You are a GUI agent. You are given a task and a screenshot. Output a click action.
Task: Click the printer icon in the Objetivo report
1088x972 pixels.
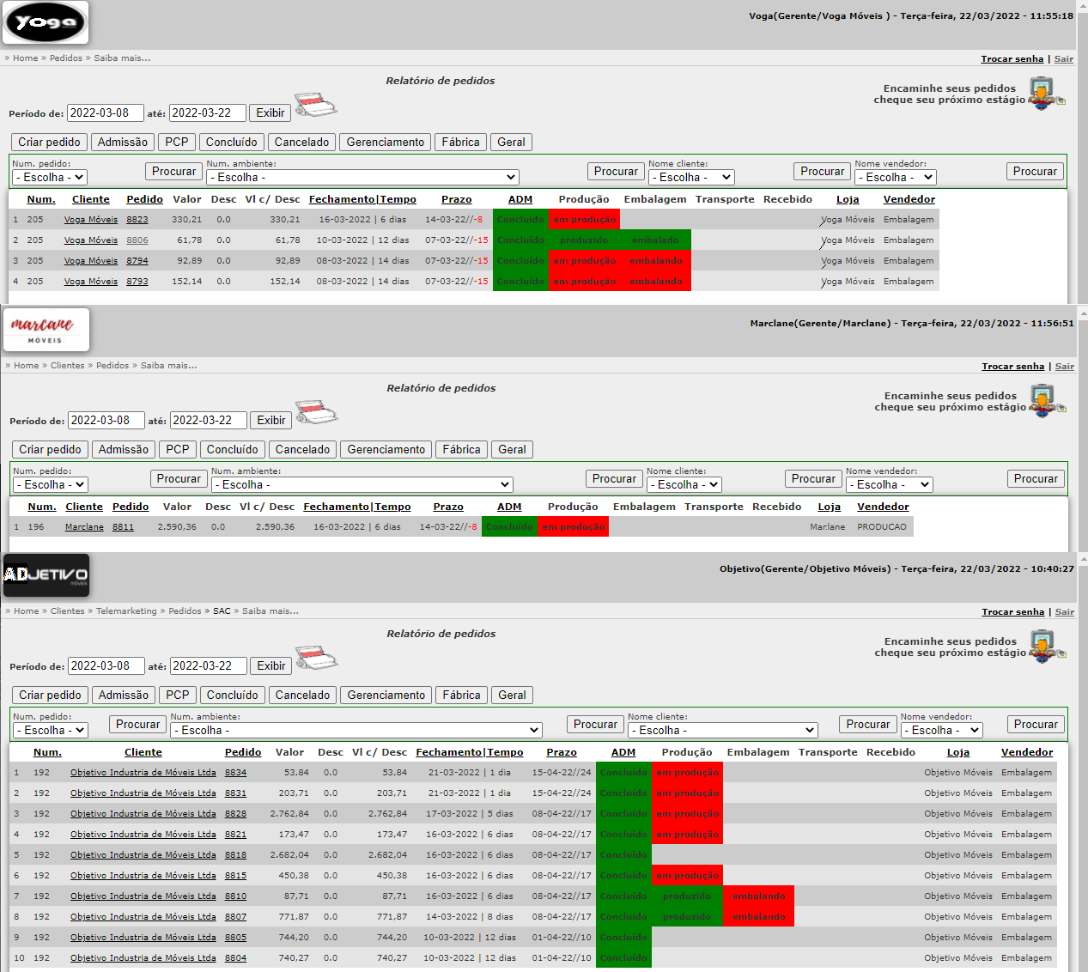(x=317, y=659)
